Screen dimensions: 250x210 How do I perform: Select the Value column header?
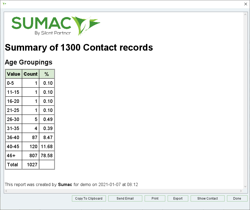[14, 74]
